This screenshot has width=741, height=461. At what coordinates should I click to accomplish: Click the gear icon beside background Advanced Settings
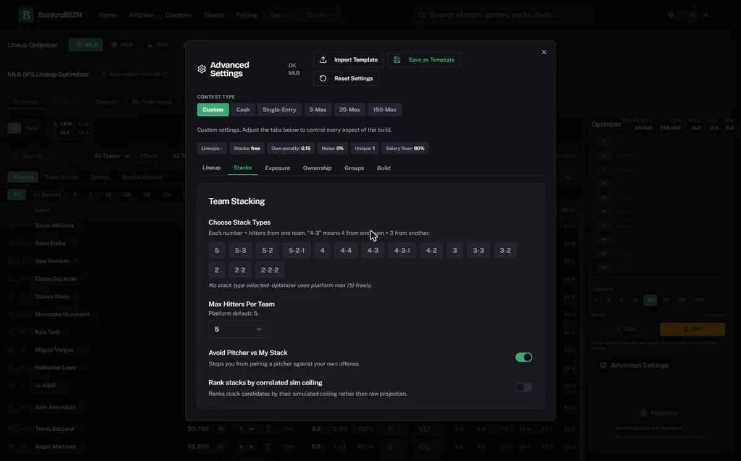pyautogui.click(x=603, y=365)
